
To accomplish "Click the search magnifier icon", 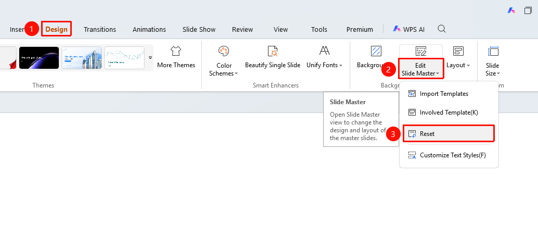I will tap(442, 29).
